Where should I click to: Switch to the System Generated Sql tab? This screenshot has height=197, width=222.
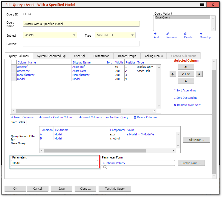pos(51,56)
